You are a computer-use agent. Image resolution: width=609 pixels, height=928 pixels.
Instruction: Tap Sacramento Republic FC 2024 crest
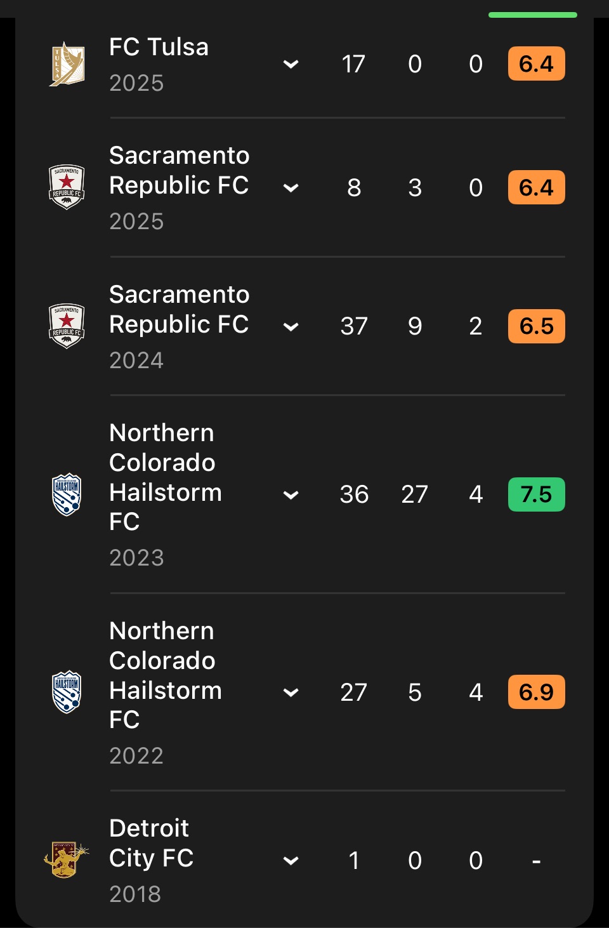click(x=67, y=326)
